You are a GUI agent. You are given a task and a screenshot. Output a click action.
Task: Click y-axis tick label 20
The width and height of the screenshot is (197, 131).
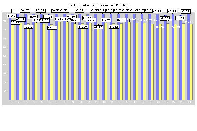tap(5, 82)
